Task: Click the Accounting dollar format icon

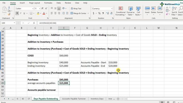Action: (94, 13)
